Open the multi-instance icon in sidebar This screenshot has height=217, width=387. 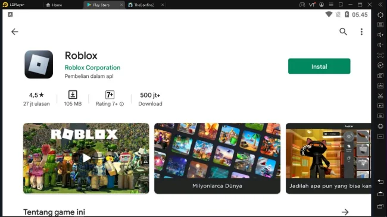(380, 76)
